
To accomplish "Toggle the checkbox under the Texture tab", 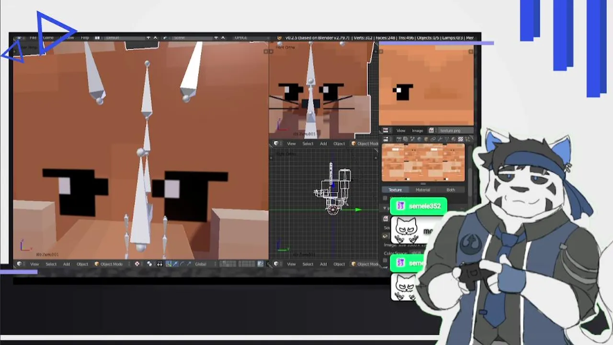I will (385, 198).
